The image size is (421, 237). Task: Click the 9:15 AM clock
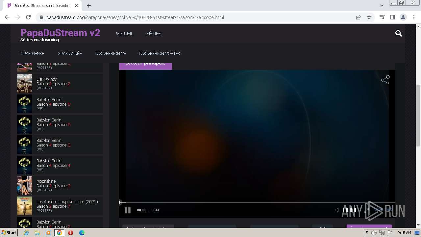pos(404,233)
